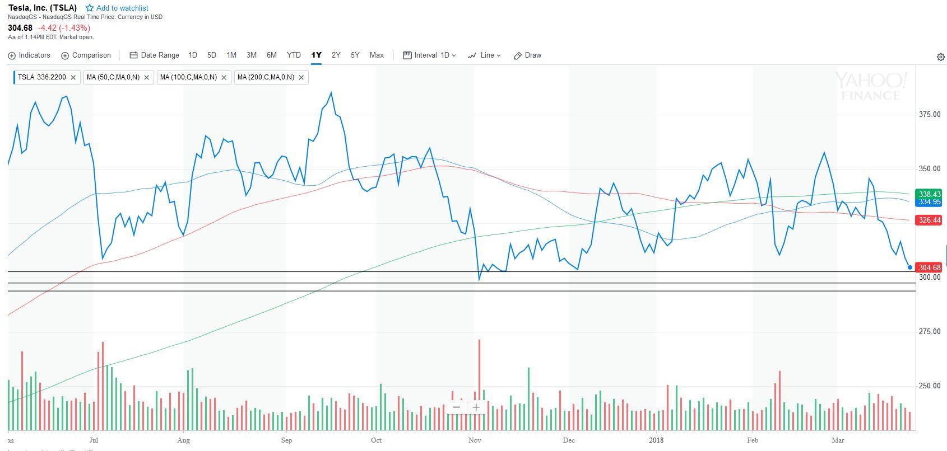Click the Oct label on time axis
947x451 pixels.
coord(376,440)
